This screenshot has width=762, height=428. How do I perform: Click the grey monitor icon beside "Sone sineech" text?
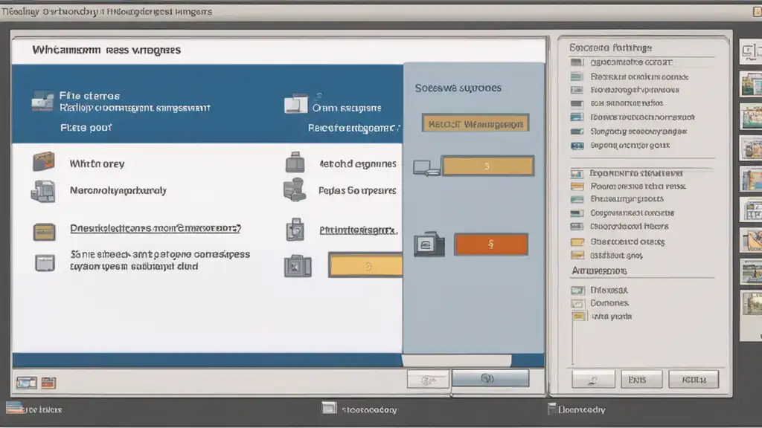45,263
